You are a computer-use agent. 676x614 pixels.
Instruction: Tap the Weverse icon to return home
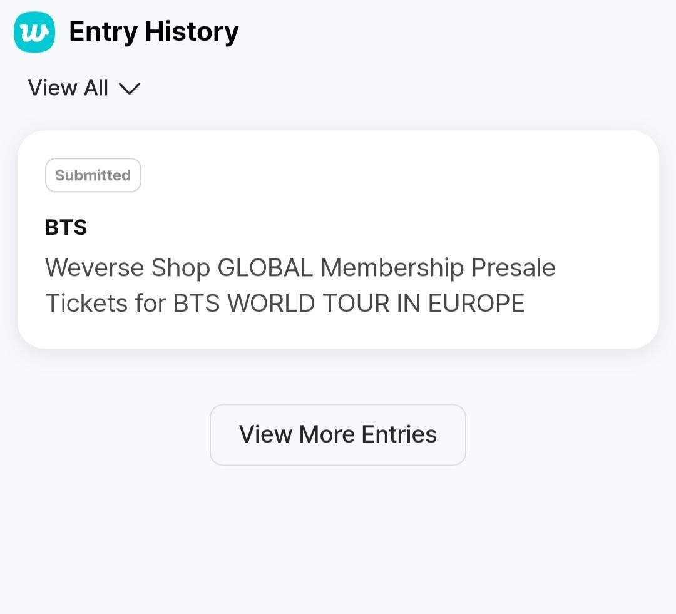(34, 31)
